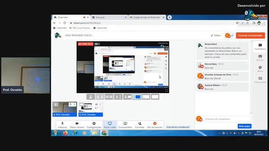
Task: Click the Publicar um comentário input field
Action: 227,119
